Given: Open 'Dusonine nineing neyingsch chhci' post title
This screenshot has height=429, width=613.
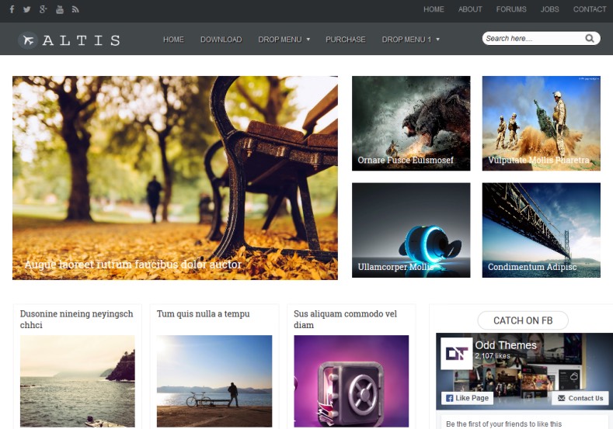Looking at the screenshot, I should pyautogui.click(x=76, y=320).
